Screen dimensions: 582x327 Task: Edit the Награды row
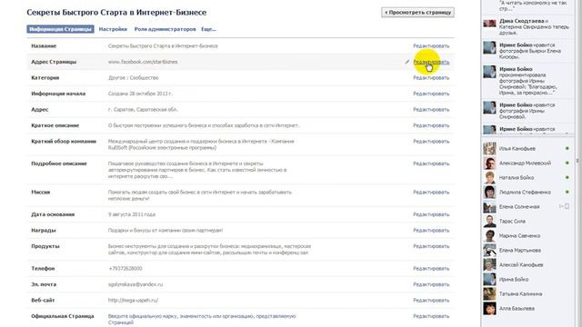pyautogui.click(x=431, y=231)
